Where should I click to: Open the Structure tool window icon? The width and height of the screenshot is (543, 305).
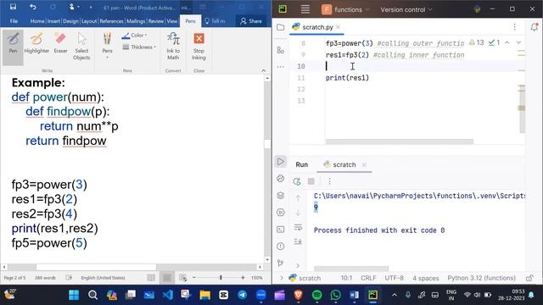pos(281,51)
